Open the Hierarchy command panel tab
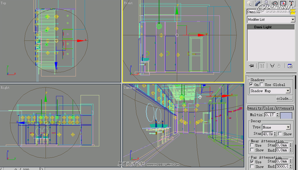The image size is (298, 170). click(x=266, y=3)
